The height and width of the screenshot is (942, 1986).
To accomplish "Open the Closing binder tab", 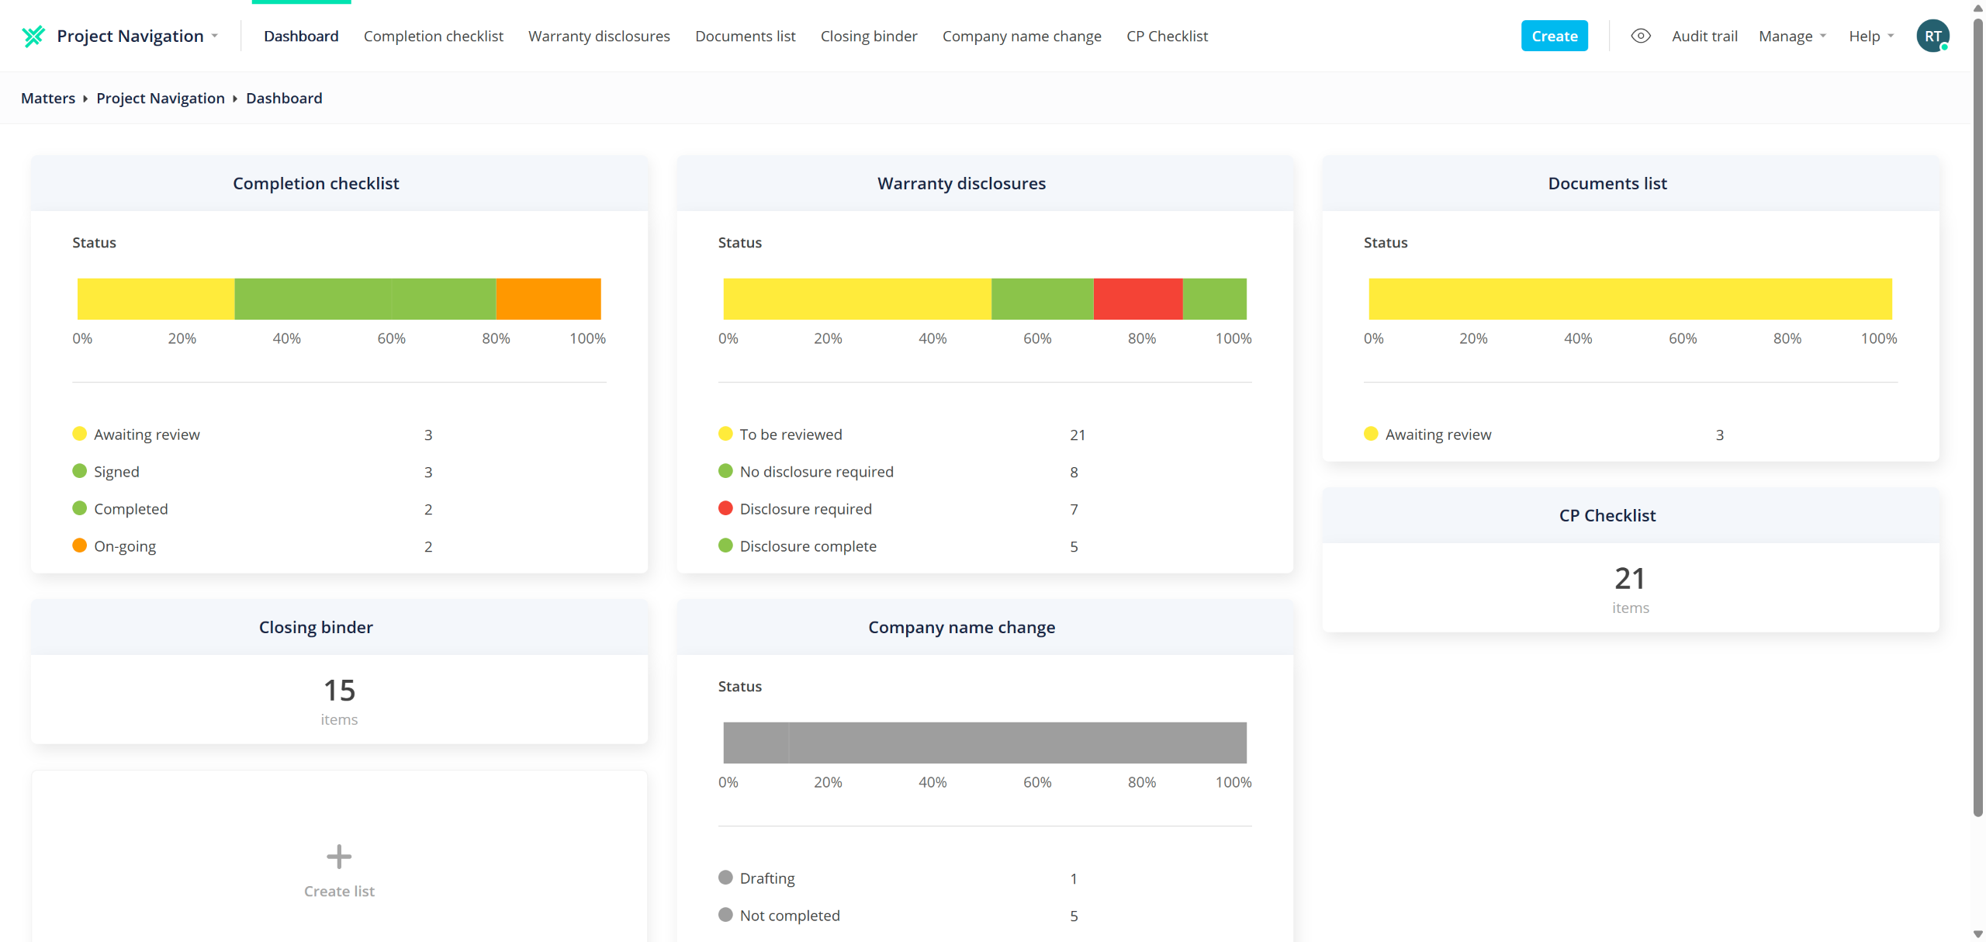I will click(868, 36).
